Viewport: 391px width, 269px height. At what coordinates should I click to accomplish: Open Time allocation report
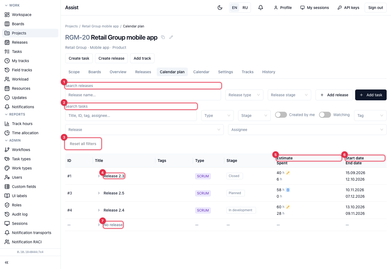tap(30, 133)
